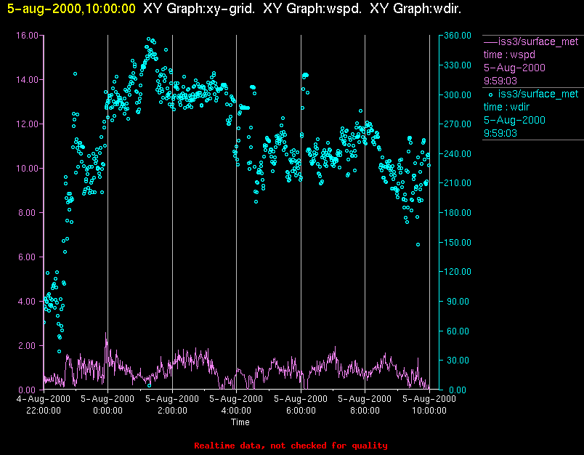This screenshot has height=455, width=584.
Task: Click the '9:59:03' time under the wdir legend
Action: [500, 133]
